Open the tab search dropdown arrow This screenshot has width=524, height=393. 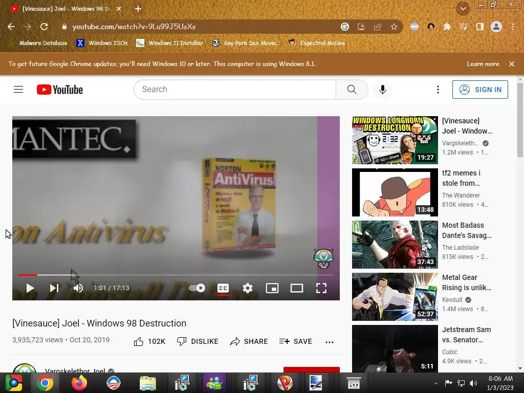click(463, 9)
